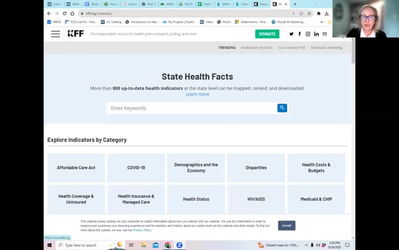Open the browser extensions puzzle icon
The width and height of the screenshot is (399, 250).
point(318,14)
